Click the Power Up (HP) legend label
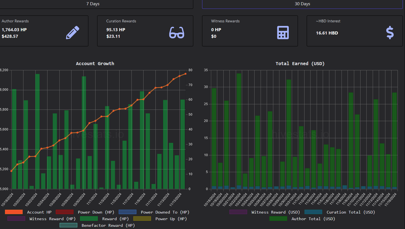Screen dimensions: 405x229 coord(171,219)
